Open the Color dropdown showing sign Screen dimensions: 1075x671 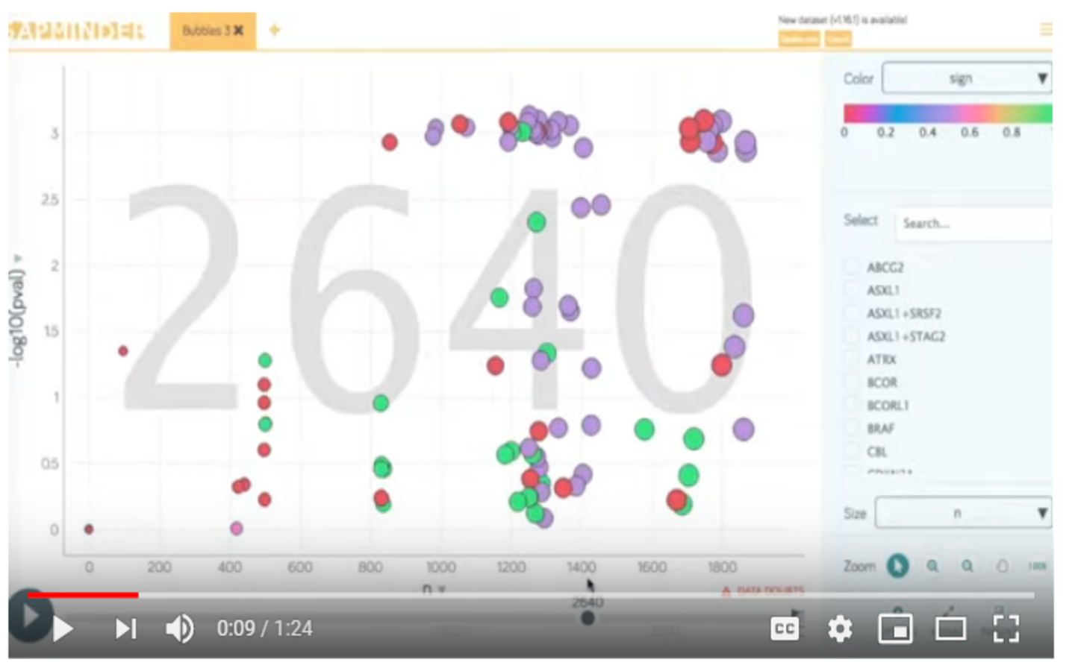click(966, 78)
